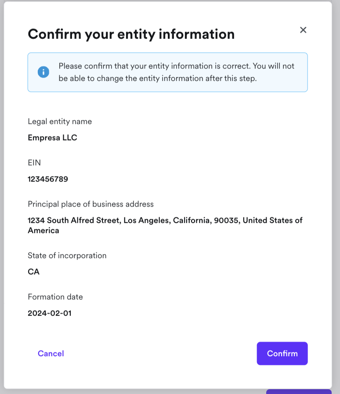This screenshot has height=394, width=340.
Task: Click the 'Confirm your entity information' heading
Action: tap(131, 34)
